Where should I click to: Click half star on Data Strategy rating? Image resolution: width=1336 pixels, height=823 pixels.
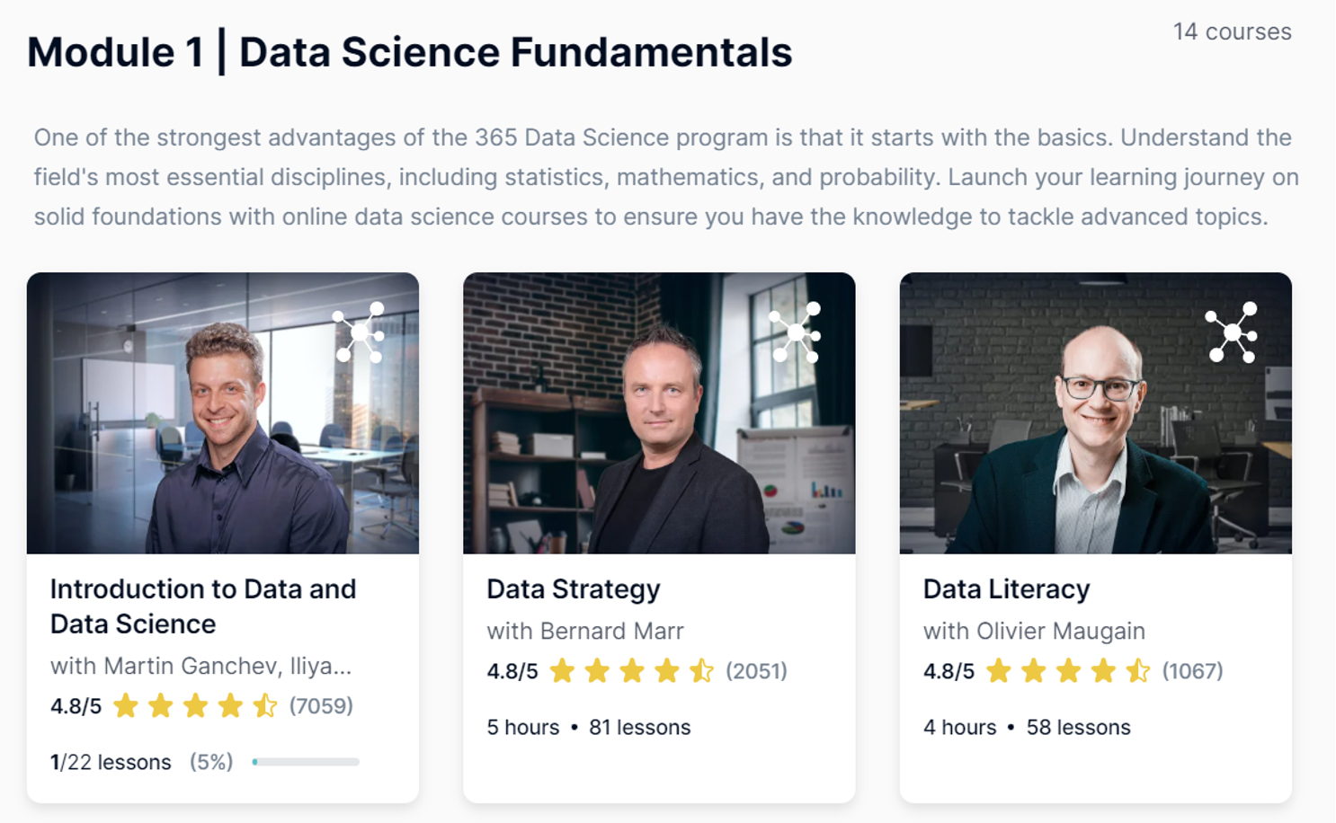[701, 671]
